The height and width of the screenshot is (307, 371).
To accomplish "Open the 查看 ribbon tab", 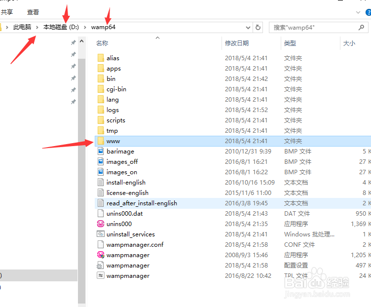I will pos(33,12).
